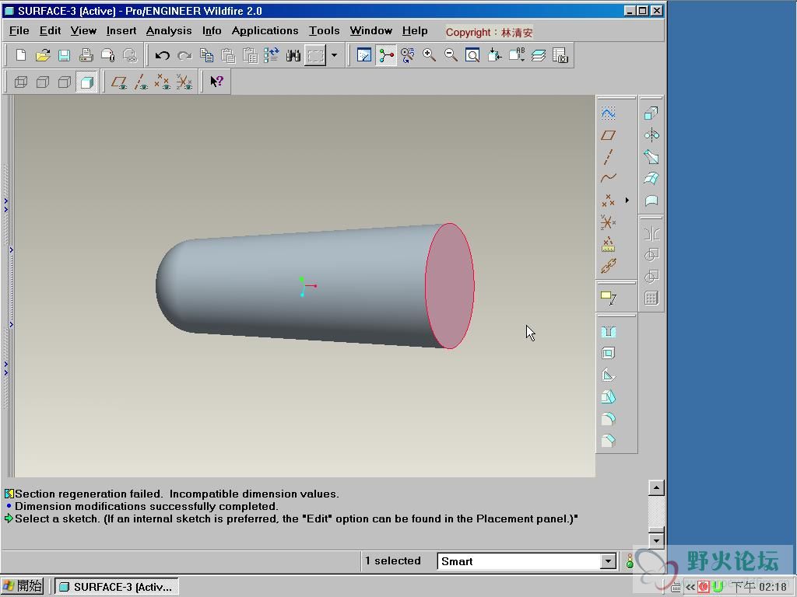Image resolution: width=797 pixels, height=597 pixels.
Task: Open the Layers icon in toolbar
Action: pos(539,55)
